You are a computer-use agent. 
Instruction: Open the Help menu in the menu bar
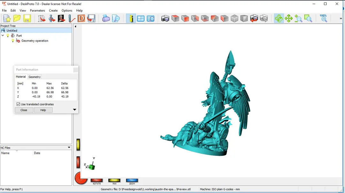pos(79,10)
